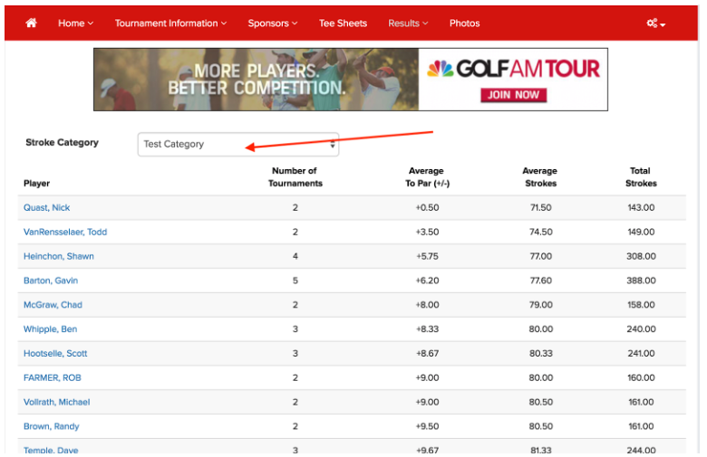The height and width of the screenshot is (457, 707).
Task: Select the 80.33 average strokes value
Action: coord(540,354)
